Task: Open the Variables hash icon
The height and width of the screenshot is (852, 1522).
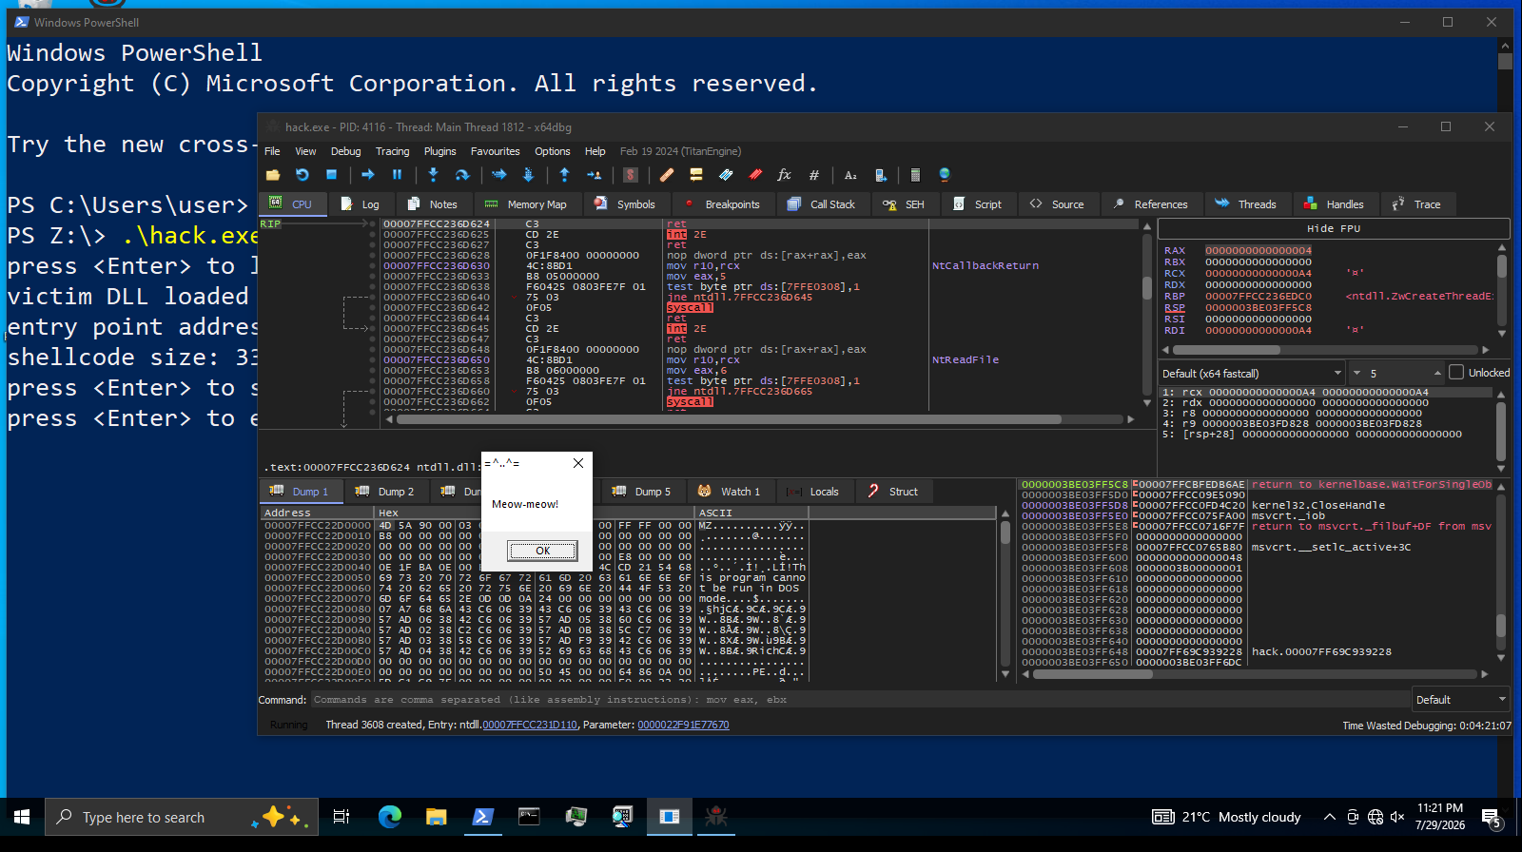Action: pos(814,175)
